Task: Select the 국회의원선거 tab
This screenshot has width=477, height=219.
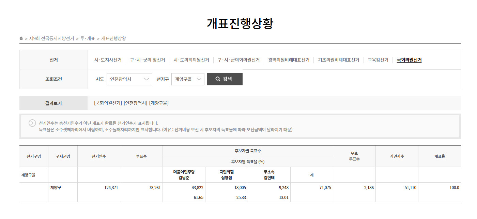Action: [409, 60]
